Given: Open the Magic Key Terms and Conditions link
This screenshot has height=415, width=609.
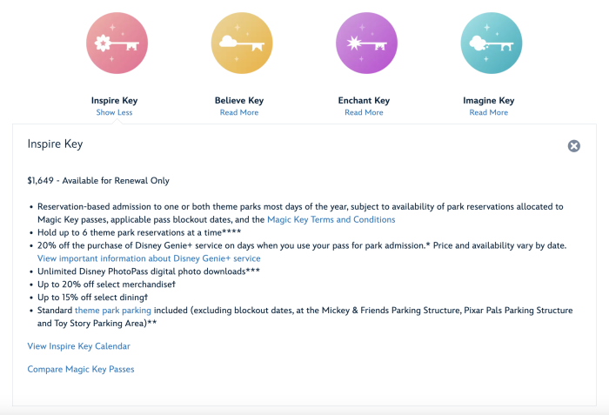Looking at the screenshot, I should [331, 220].
